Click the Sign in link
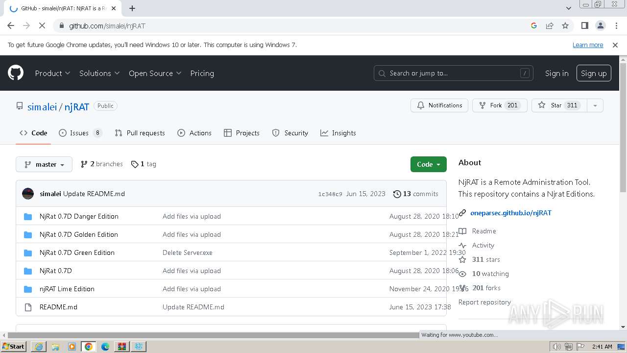This screenshot has width=627, height=353. (557, 73)
